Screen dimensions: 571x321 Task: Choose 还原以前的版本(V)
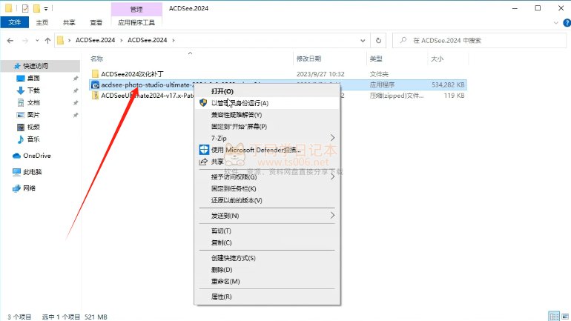coord(267,200)
